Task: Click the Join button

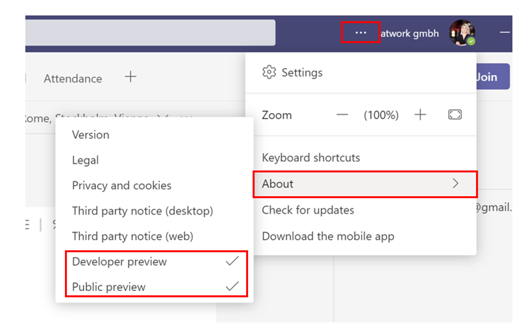Action: coord(493,77)
